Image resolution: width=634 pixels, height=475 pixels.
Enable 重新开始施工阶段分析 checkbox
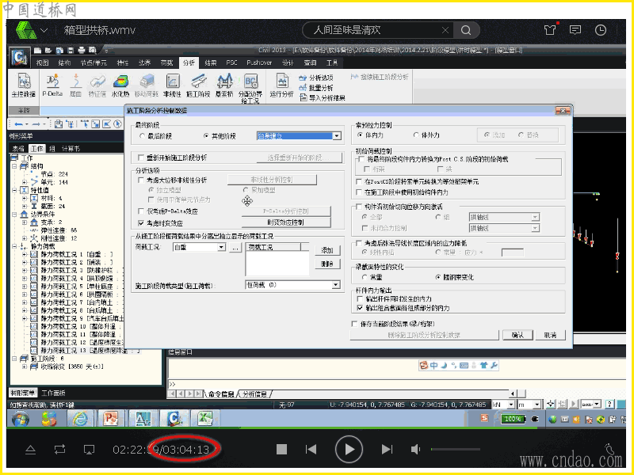(x=140, y=158)
